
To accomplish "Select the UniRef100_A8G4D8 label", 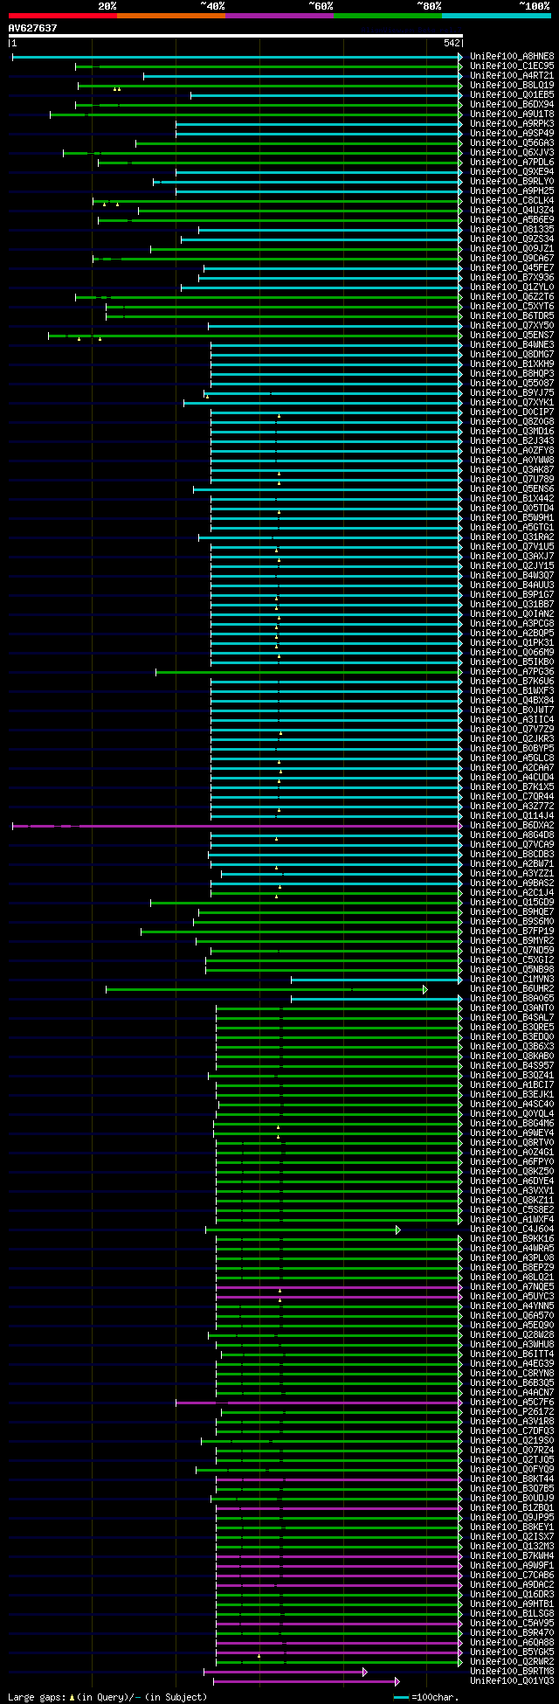I will coord(512,835).
